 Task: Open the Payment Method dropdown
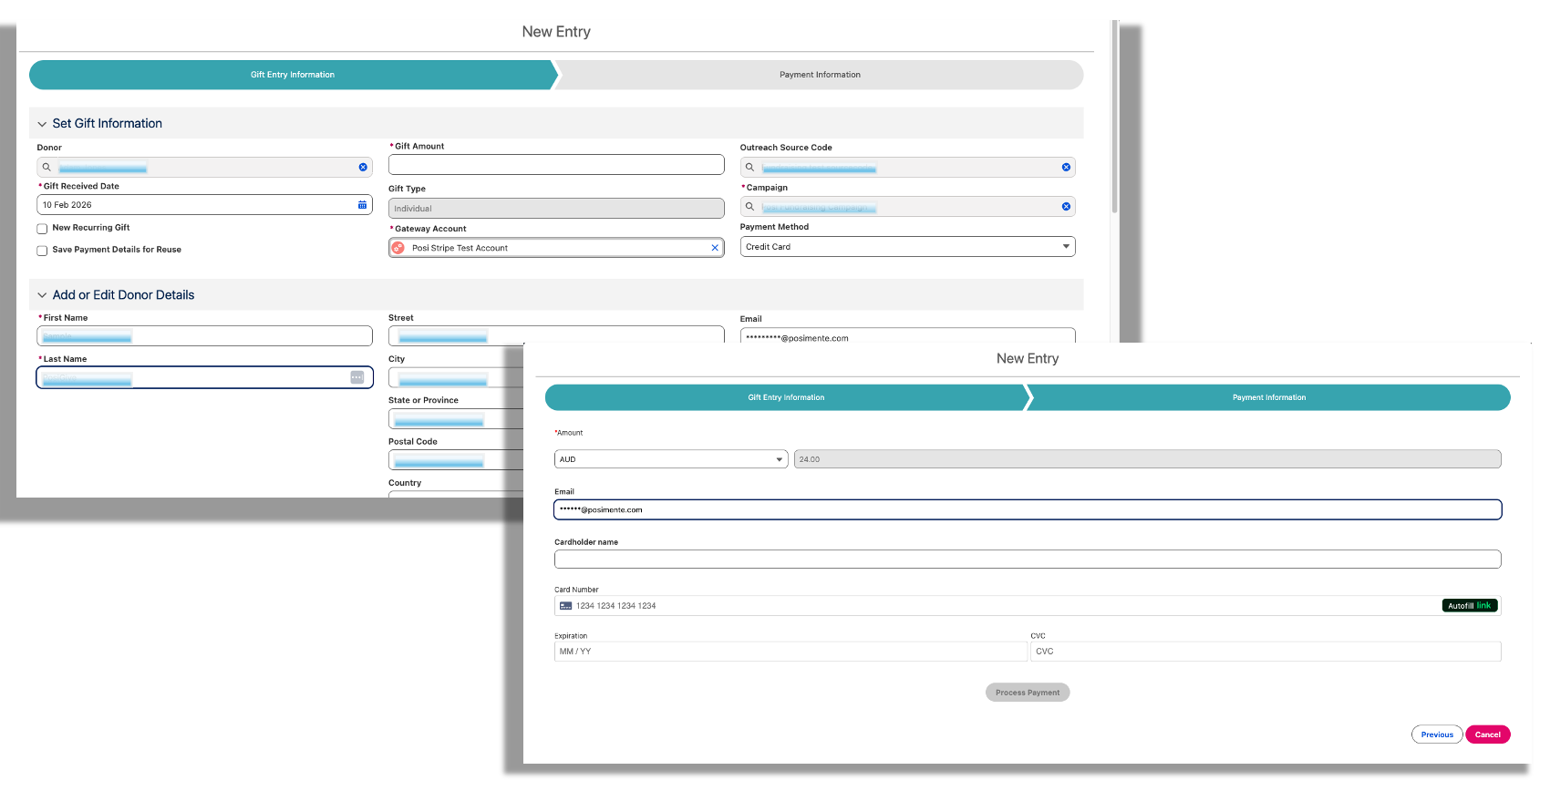(1065, 247)
